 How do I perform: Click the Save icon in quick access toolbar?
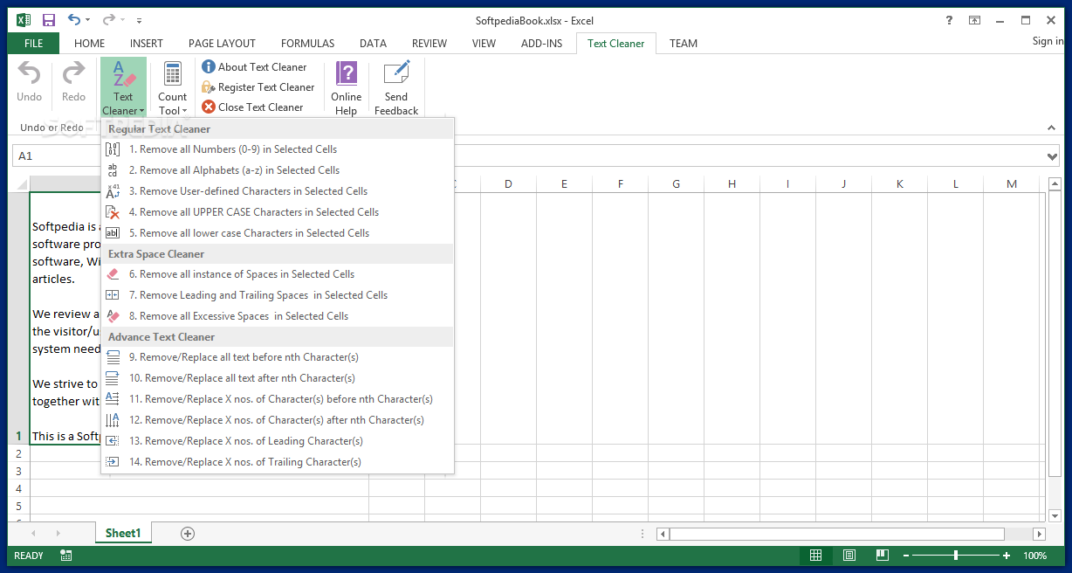point(49,20)
